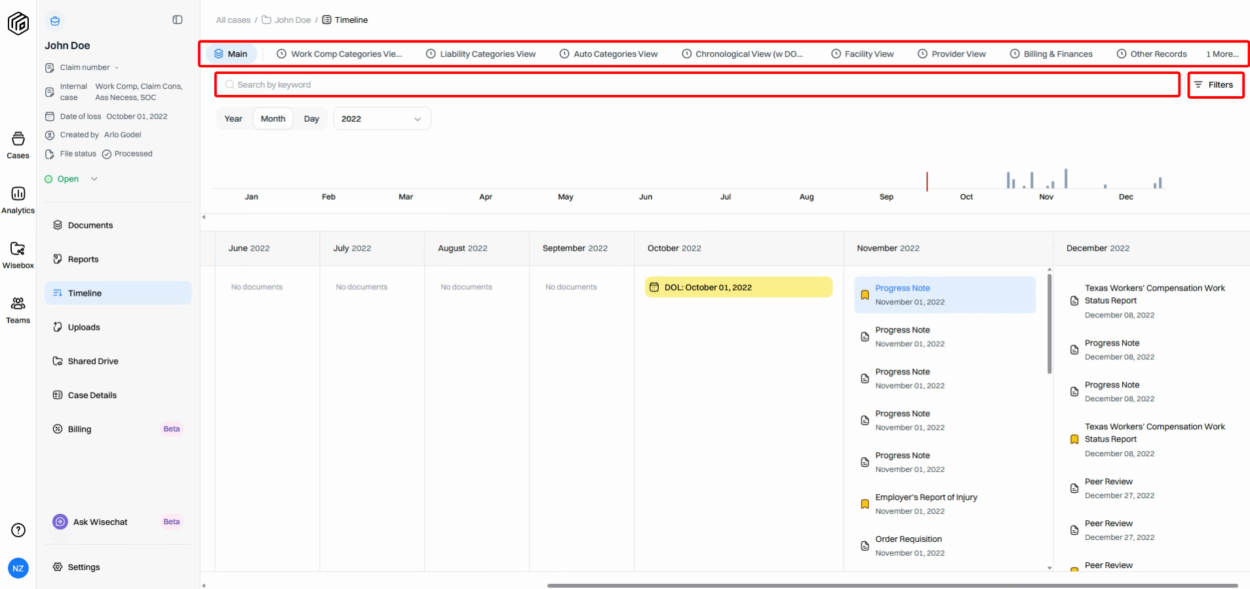Open the NZ user avatar
The height and width of the screenshot is (589, 1250).
(x=18, y=568)
